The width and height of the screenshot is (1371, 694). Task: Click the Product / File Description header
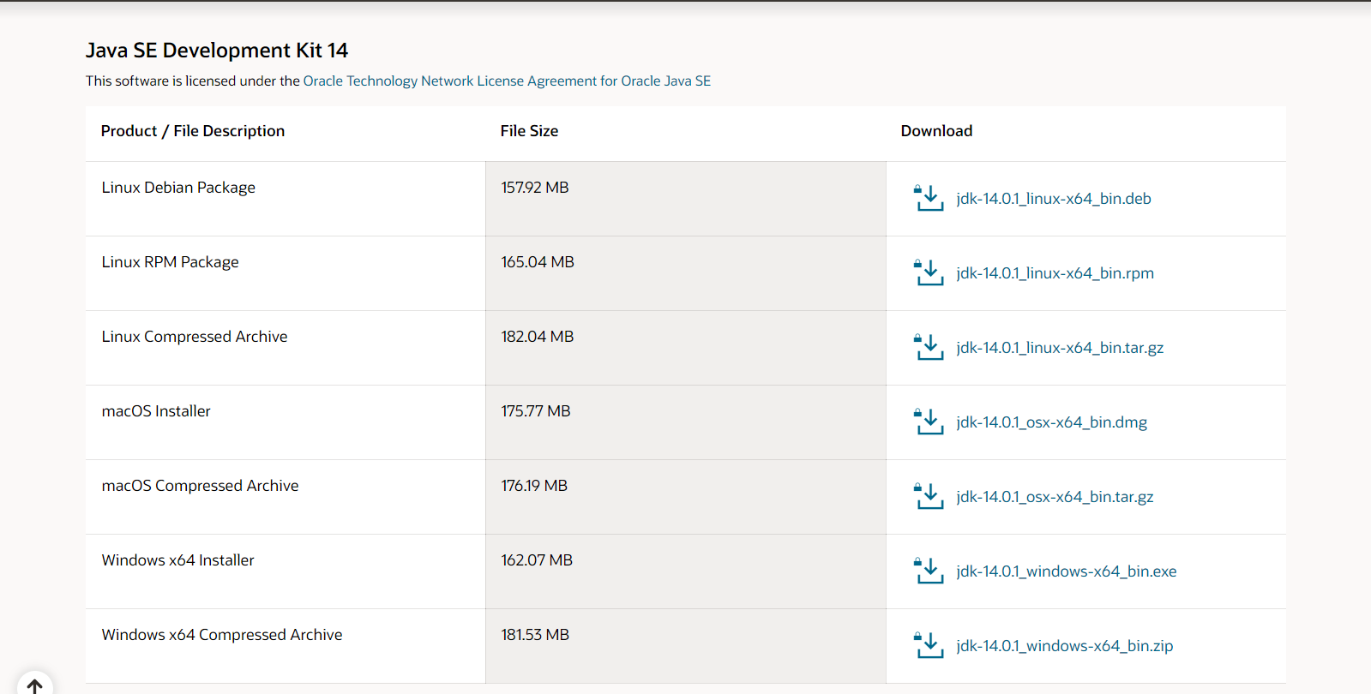[x=193, y=131]
